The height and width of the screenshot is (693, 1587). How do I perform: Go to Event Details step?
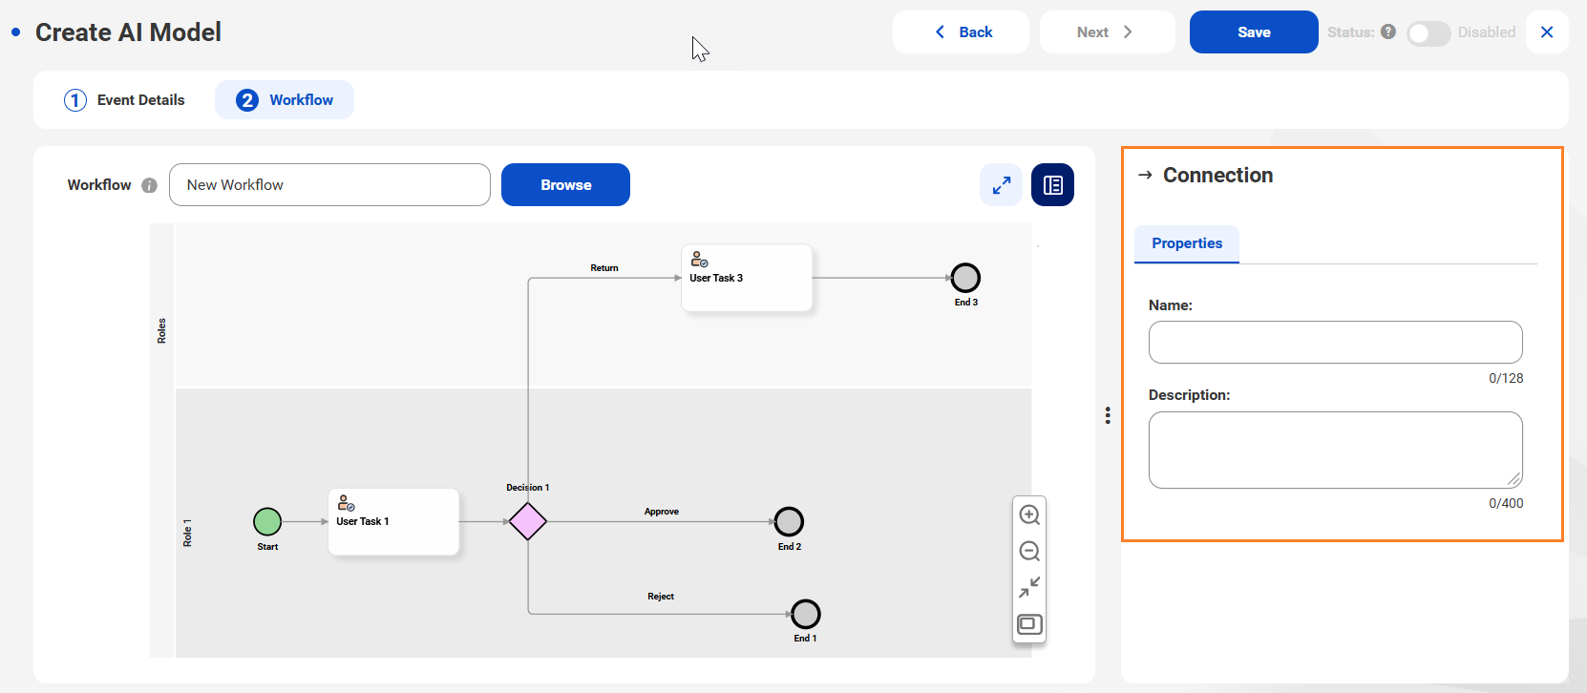tap(124, 100)
